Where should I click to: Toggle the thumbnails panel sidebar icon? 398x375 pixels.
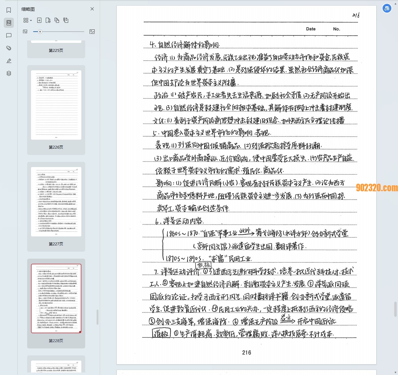pyautogui.click(x=9, y=23)
